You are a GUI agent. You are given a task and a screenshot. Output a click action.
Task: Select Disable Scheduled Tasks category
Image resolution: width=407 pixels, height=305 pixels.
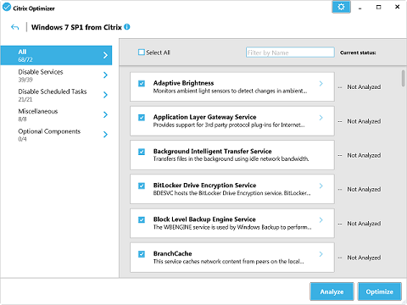pos(56,95)
